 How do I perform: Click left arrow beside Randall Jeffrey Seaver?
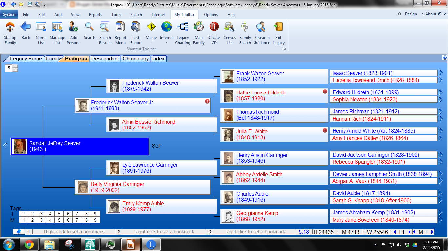click(x=5, y=146)
